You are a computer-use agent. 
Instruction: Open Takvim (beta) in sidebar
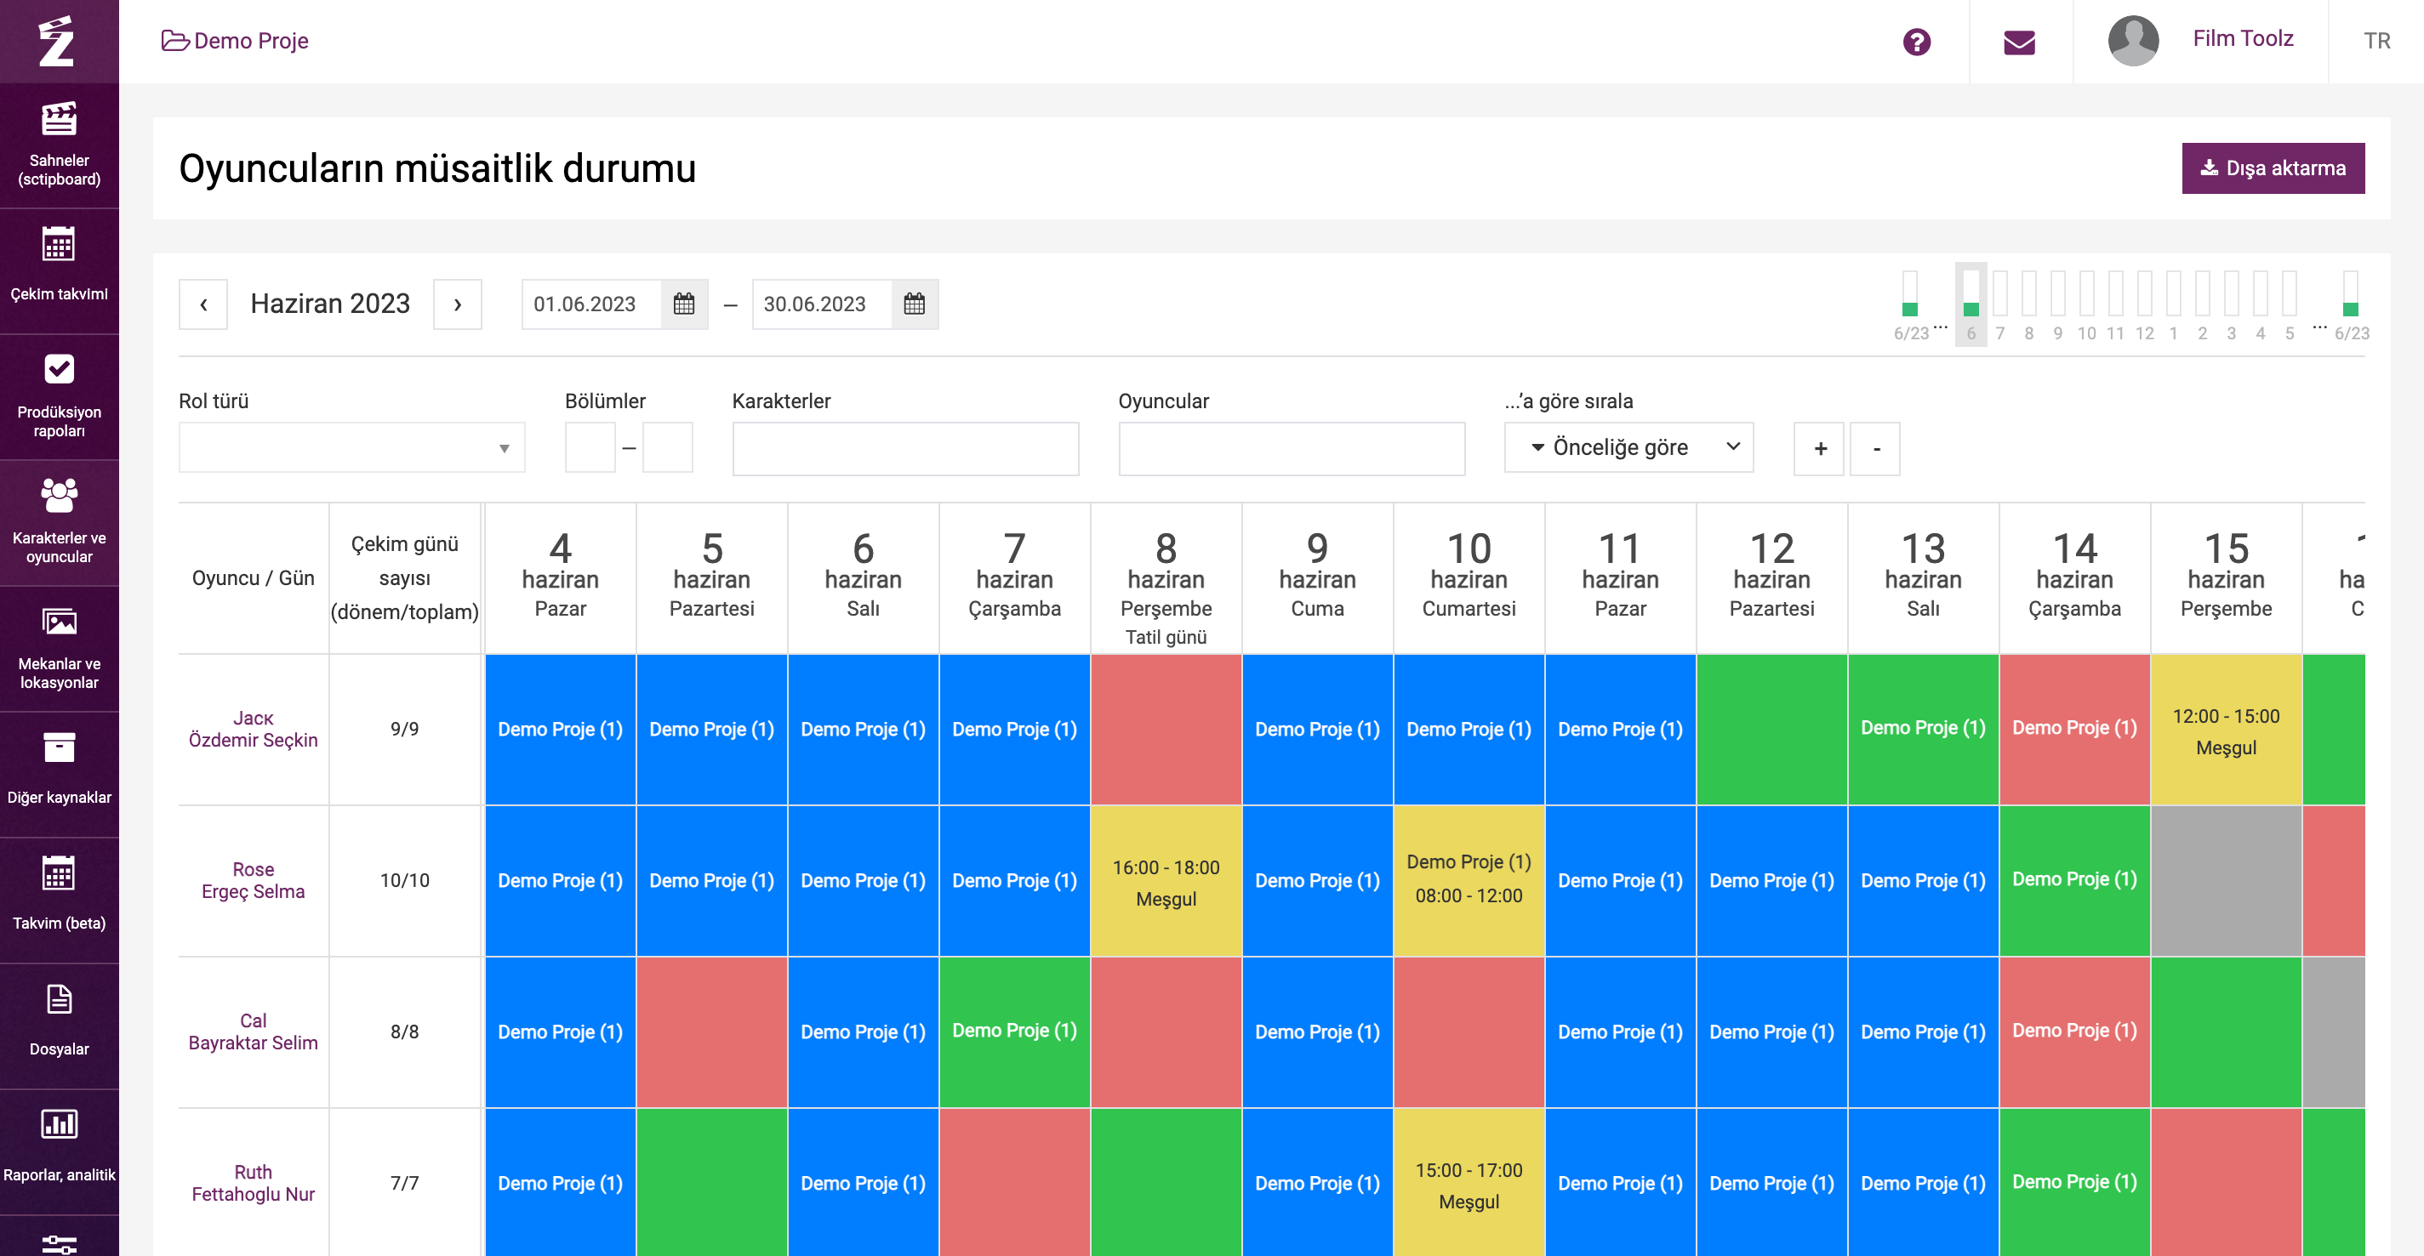pos(60,901)
